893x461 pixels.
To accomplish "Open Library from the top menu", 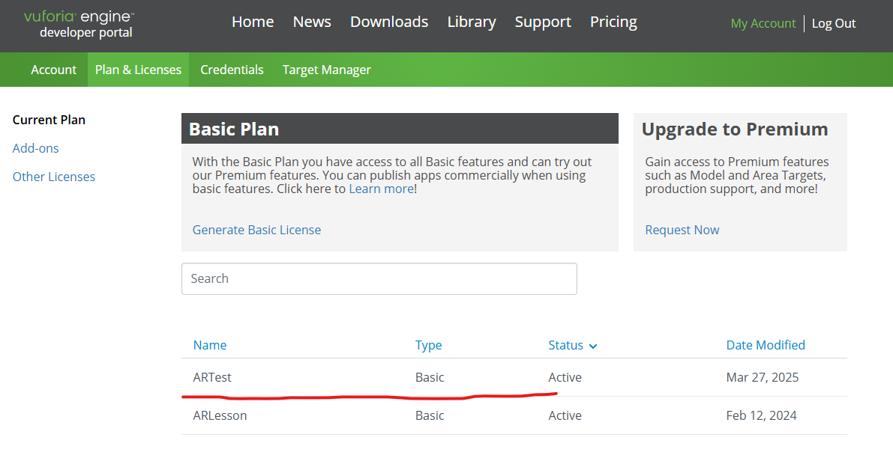I will [x=472, y=22].
